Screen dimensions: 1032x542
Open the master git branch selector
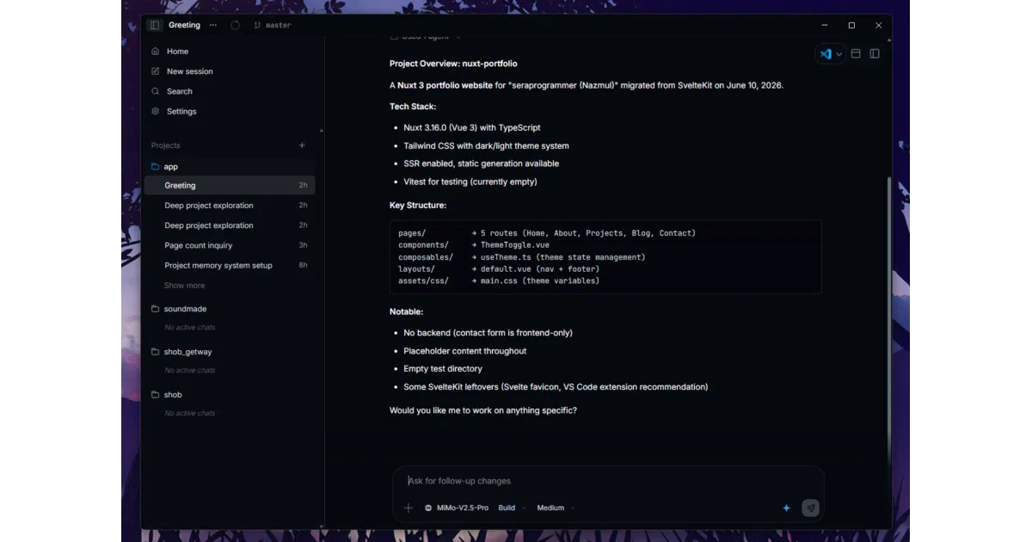pyautogui.click(x=273, y=25)
